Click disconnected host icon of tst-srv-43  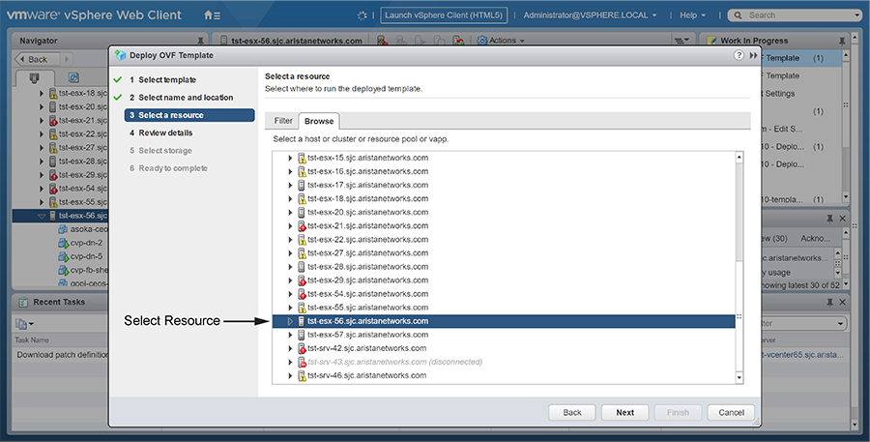302,362
